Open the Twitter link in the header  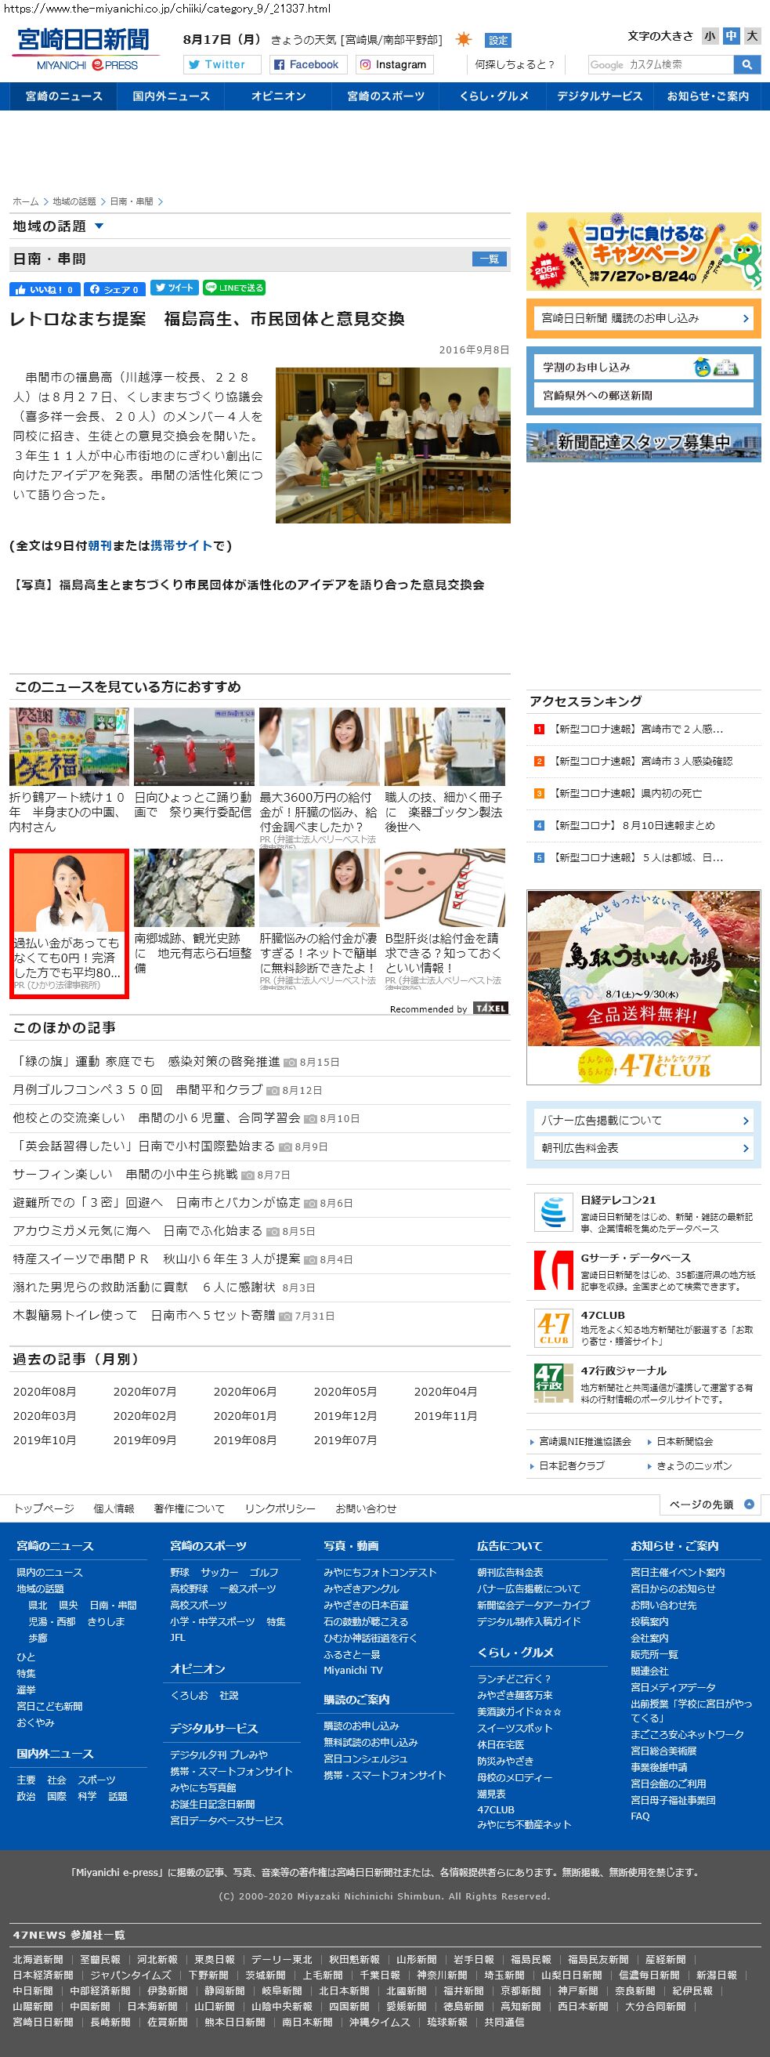pos(222,65)
